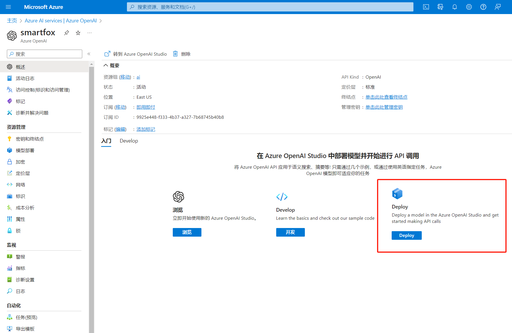The image size is (512, 333).
Task: Open the notifications bell
Action: pyautogui.click(x=455, y=7)
